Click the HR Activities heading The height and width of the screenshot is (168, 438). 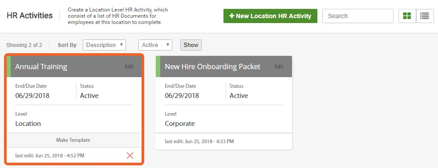(x=30, y=16)
